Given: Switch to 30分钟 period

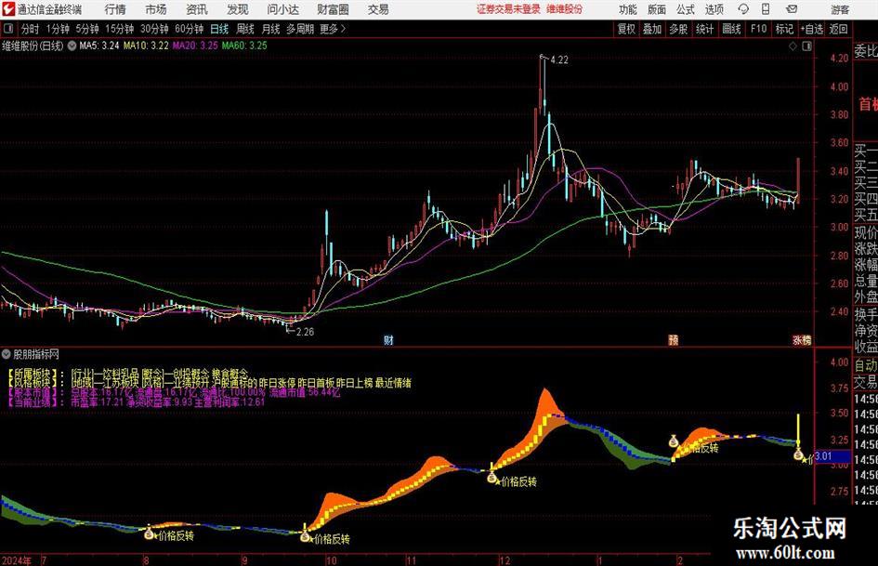Looking at the screenshot, I should point(154,29).
